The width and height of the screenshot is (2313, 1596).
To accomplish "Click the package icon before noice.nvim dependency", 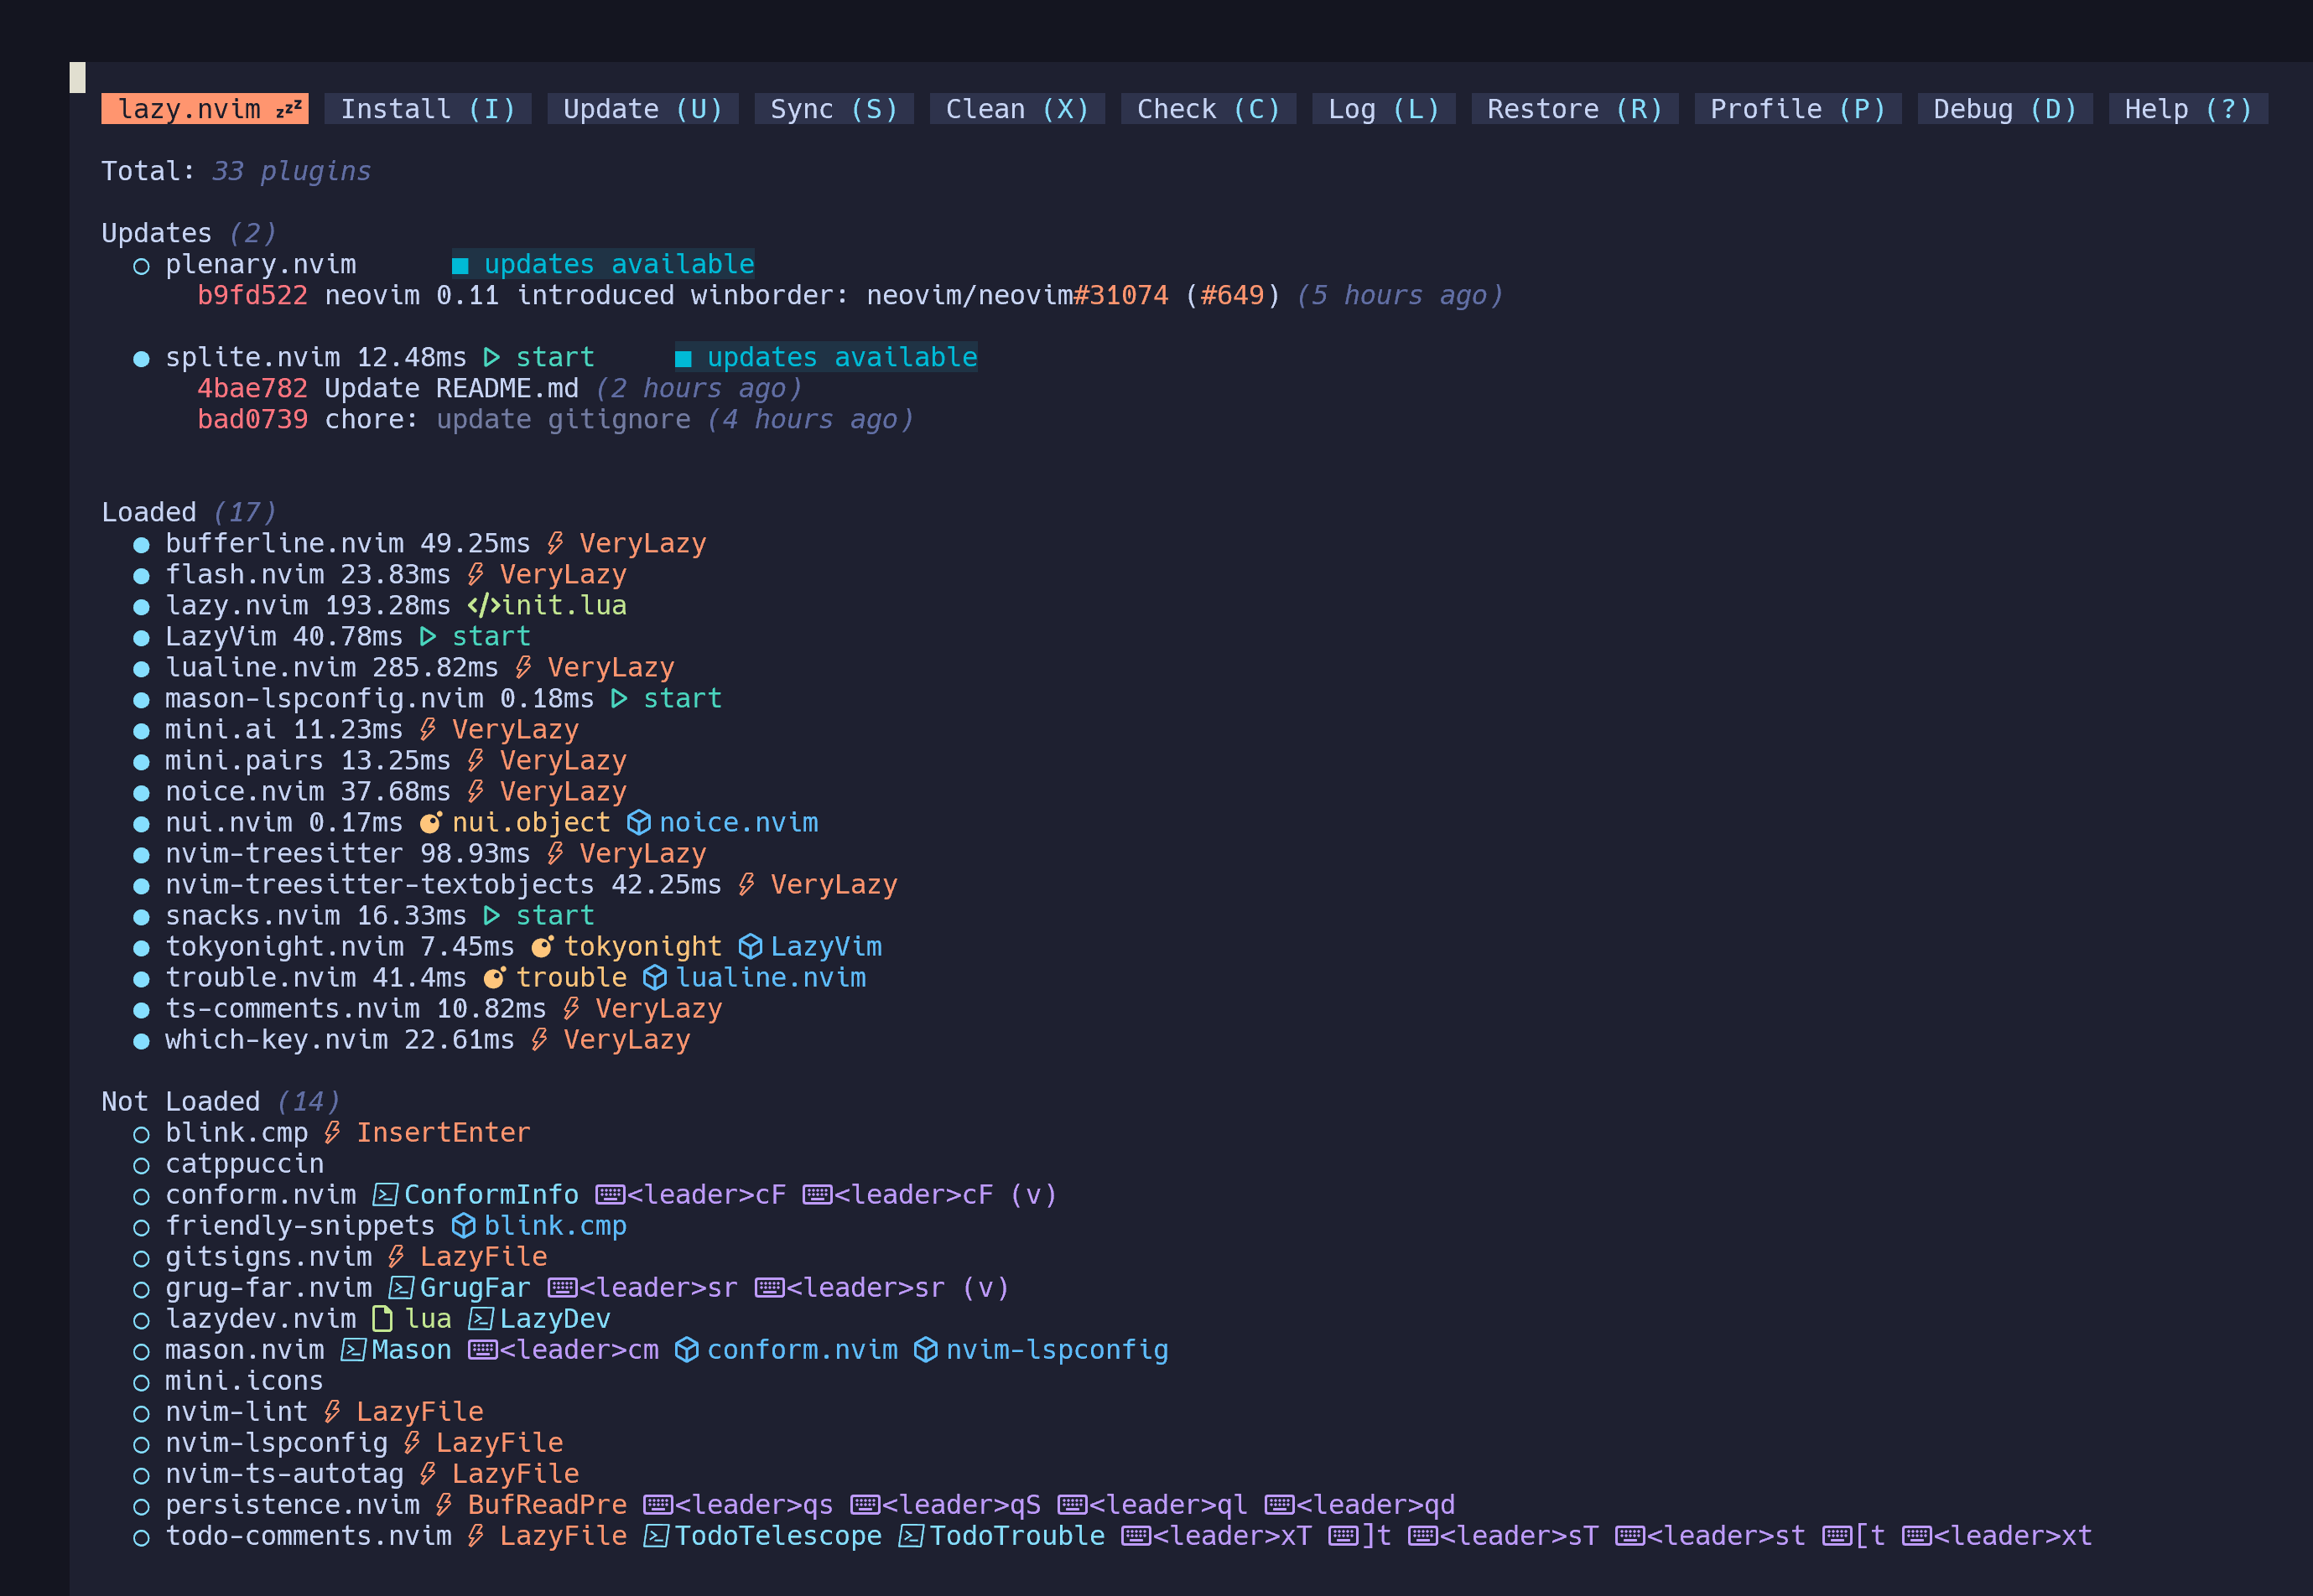I will point(639,822).
